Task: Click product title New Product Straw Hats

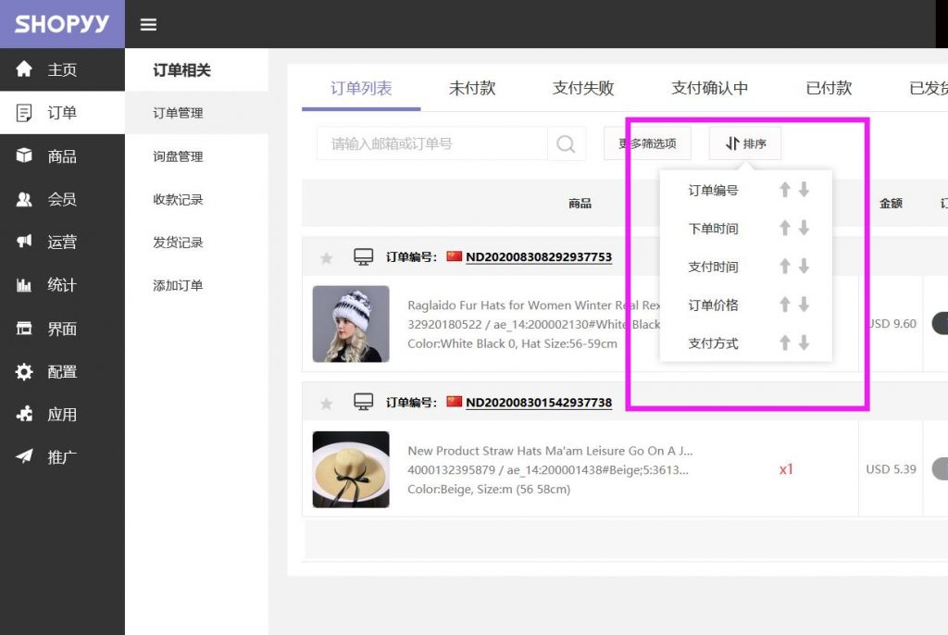Action: coord(550,451)
